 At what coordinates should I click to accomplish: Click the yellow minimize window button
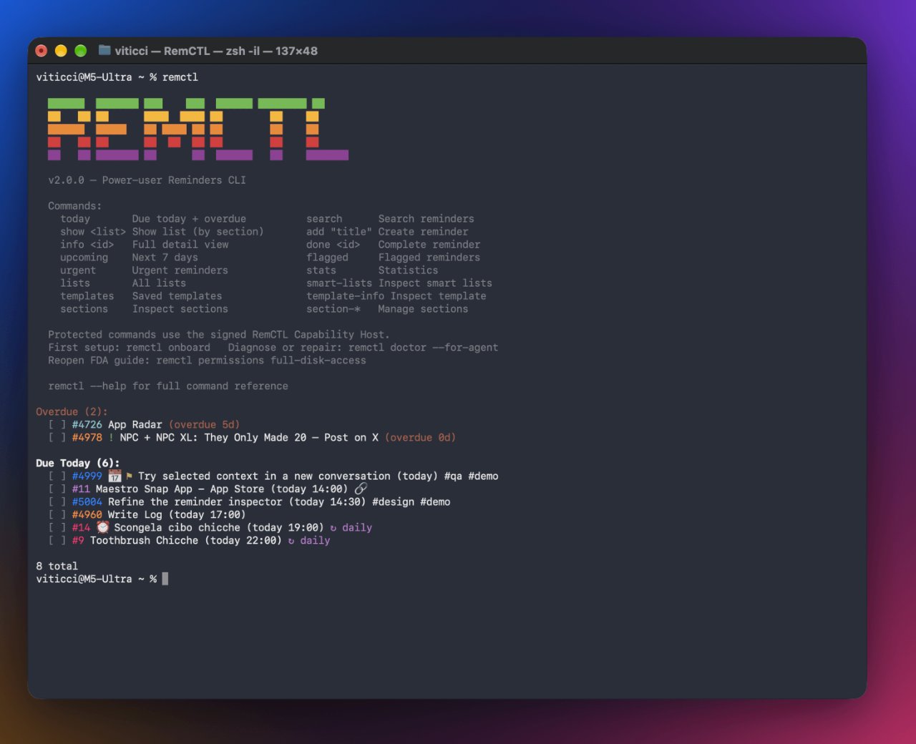(61, 51)
